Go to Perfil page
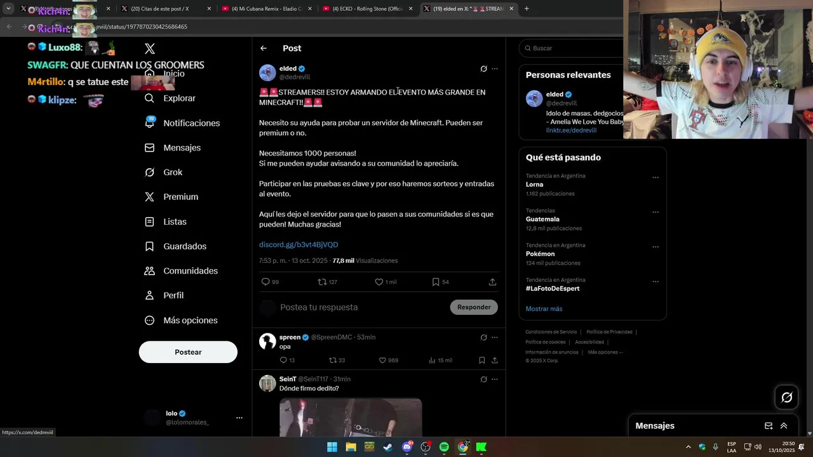813x457 pixels. [x=165, y=296]
